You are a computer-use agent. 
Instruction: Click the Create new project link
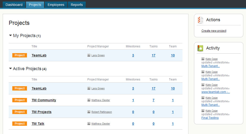point(214,31)
